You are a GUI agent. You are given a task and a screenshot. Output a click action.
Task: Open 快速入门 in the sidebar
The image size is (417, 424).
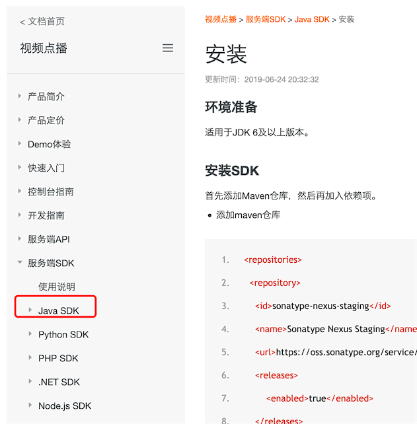pyautogui.click(x=46, y=168)
